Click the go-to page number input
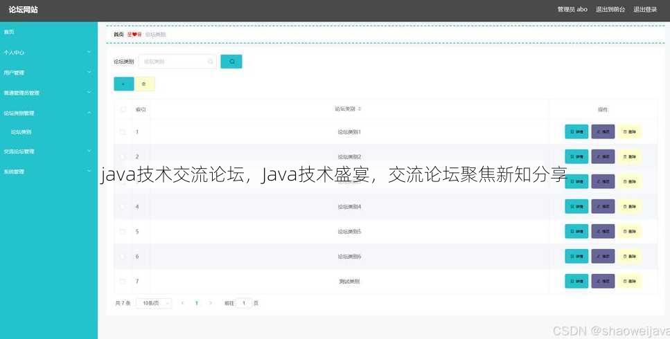Viewport: 670px width, 339px height. pyautogui.click(x=244, y=303)
